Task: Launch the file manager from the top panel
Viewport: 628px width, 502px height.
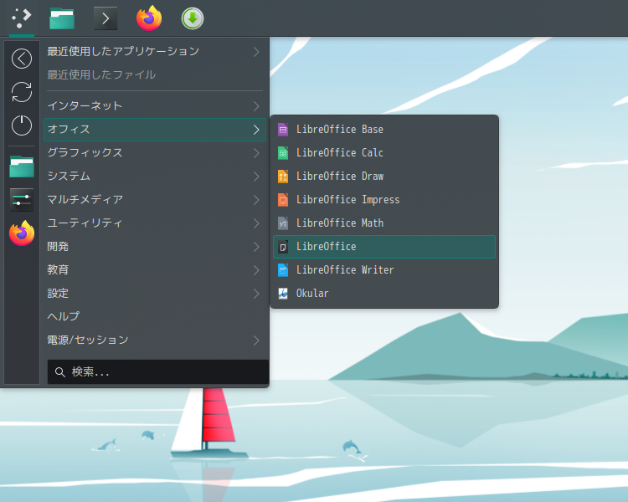Action: tap(62, 18)
